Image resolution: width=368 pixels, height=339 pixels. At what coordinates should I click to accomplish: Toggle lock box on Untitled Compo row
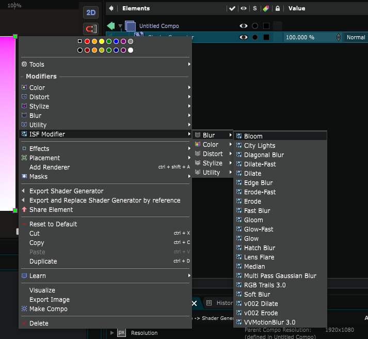point(278,26)
